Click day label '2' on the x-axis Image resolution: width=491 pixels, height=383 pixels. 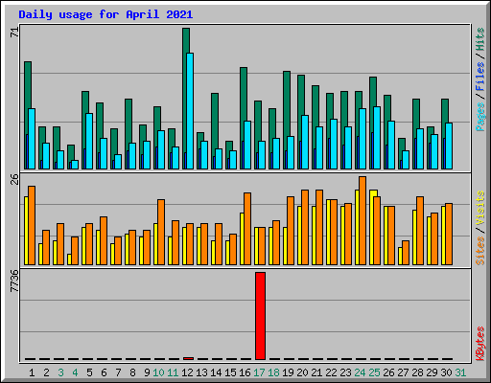pyautogui.click(x=46, y=372)
